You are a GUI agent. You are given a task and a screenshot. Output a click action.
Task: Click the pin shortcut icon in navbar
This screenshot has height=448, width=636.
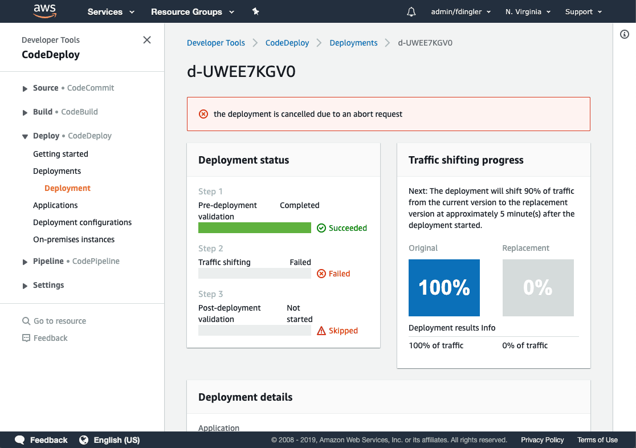pos(255,11)
